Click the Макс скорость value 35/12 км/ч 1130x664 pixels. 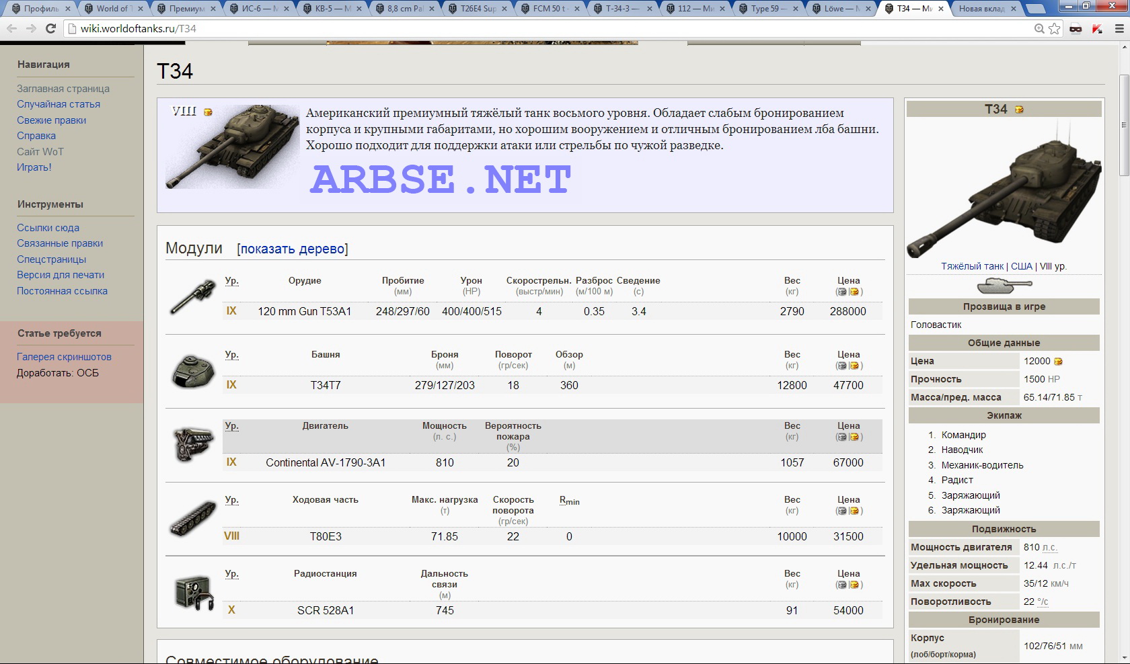1046,583
